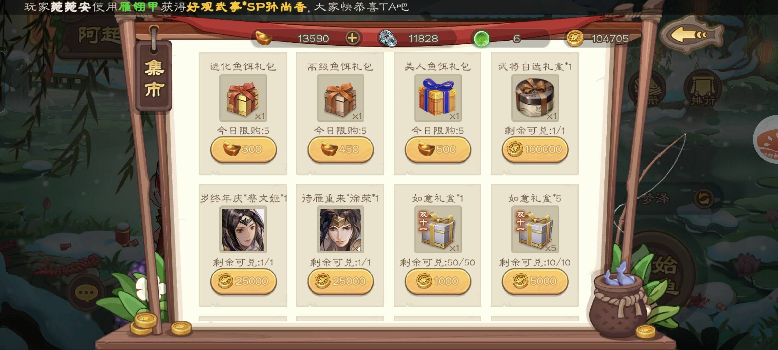Viewport: 778px width, 350px height.
Task: View 蔡文姬 character portrait
Action: [243, 229]
